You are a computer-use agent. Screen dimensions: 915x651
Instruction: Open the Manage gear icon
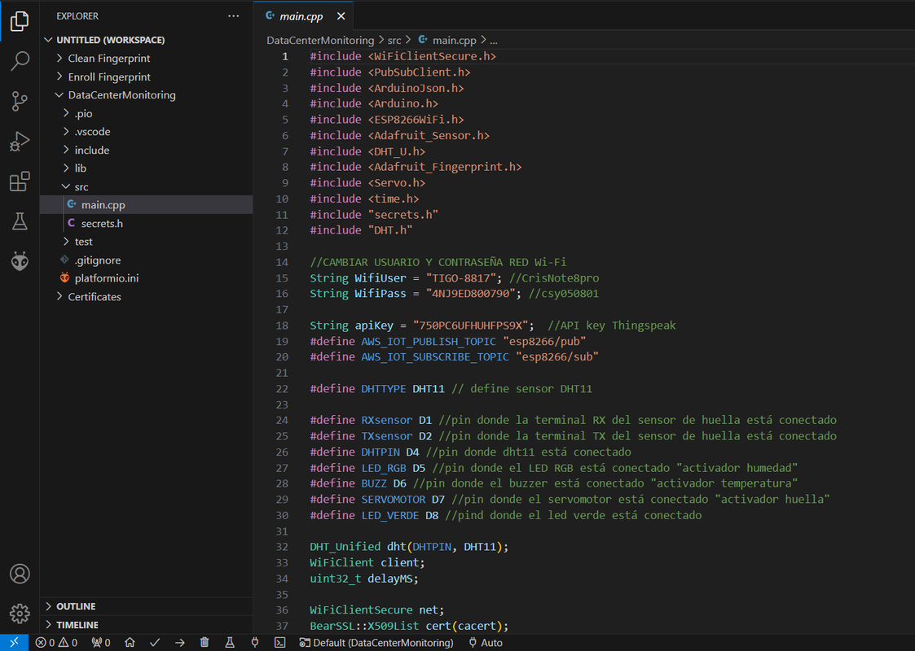20,614
